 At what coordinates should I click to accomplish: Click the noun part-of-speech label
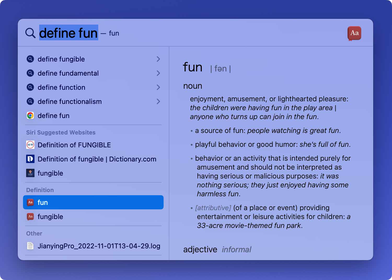(x=193, y=86)
